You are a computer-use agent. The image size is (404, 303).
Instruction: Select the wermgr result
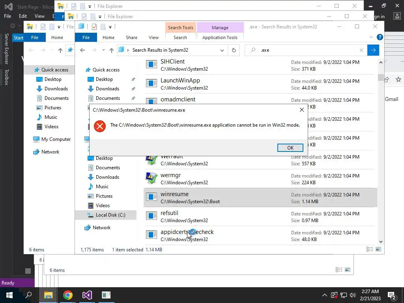260,179
